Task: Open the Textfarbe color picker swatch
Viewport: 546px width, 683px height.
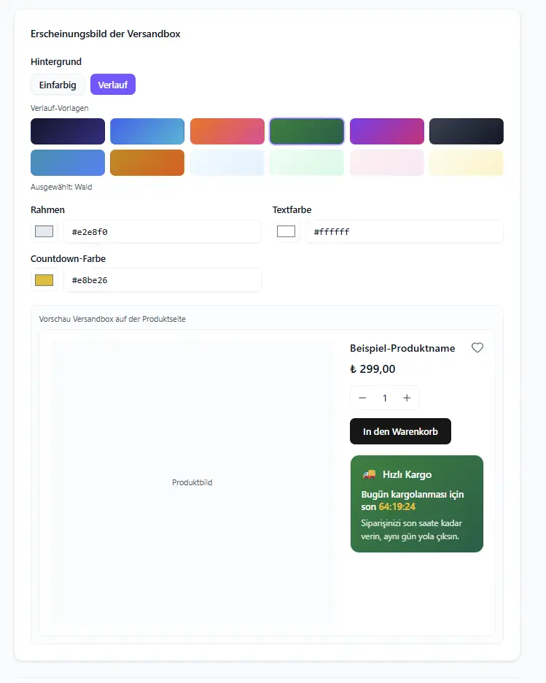Action: tap(286, 231)
